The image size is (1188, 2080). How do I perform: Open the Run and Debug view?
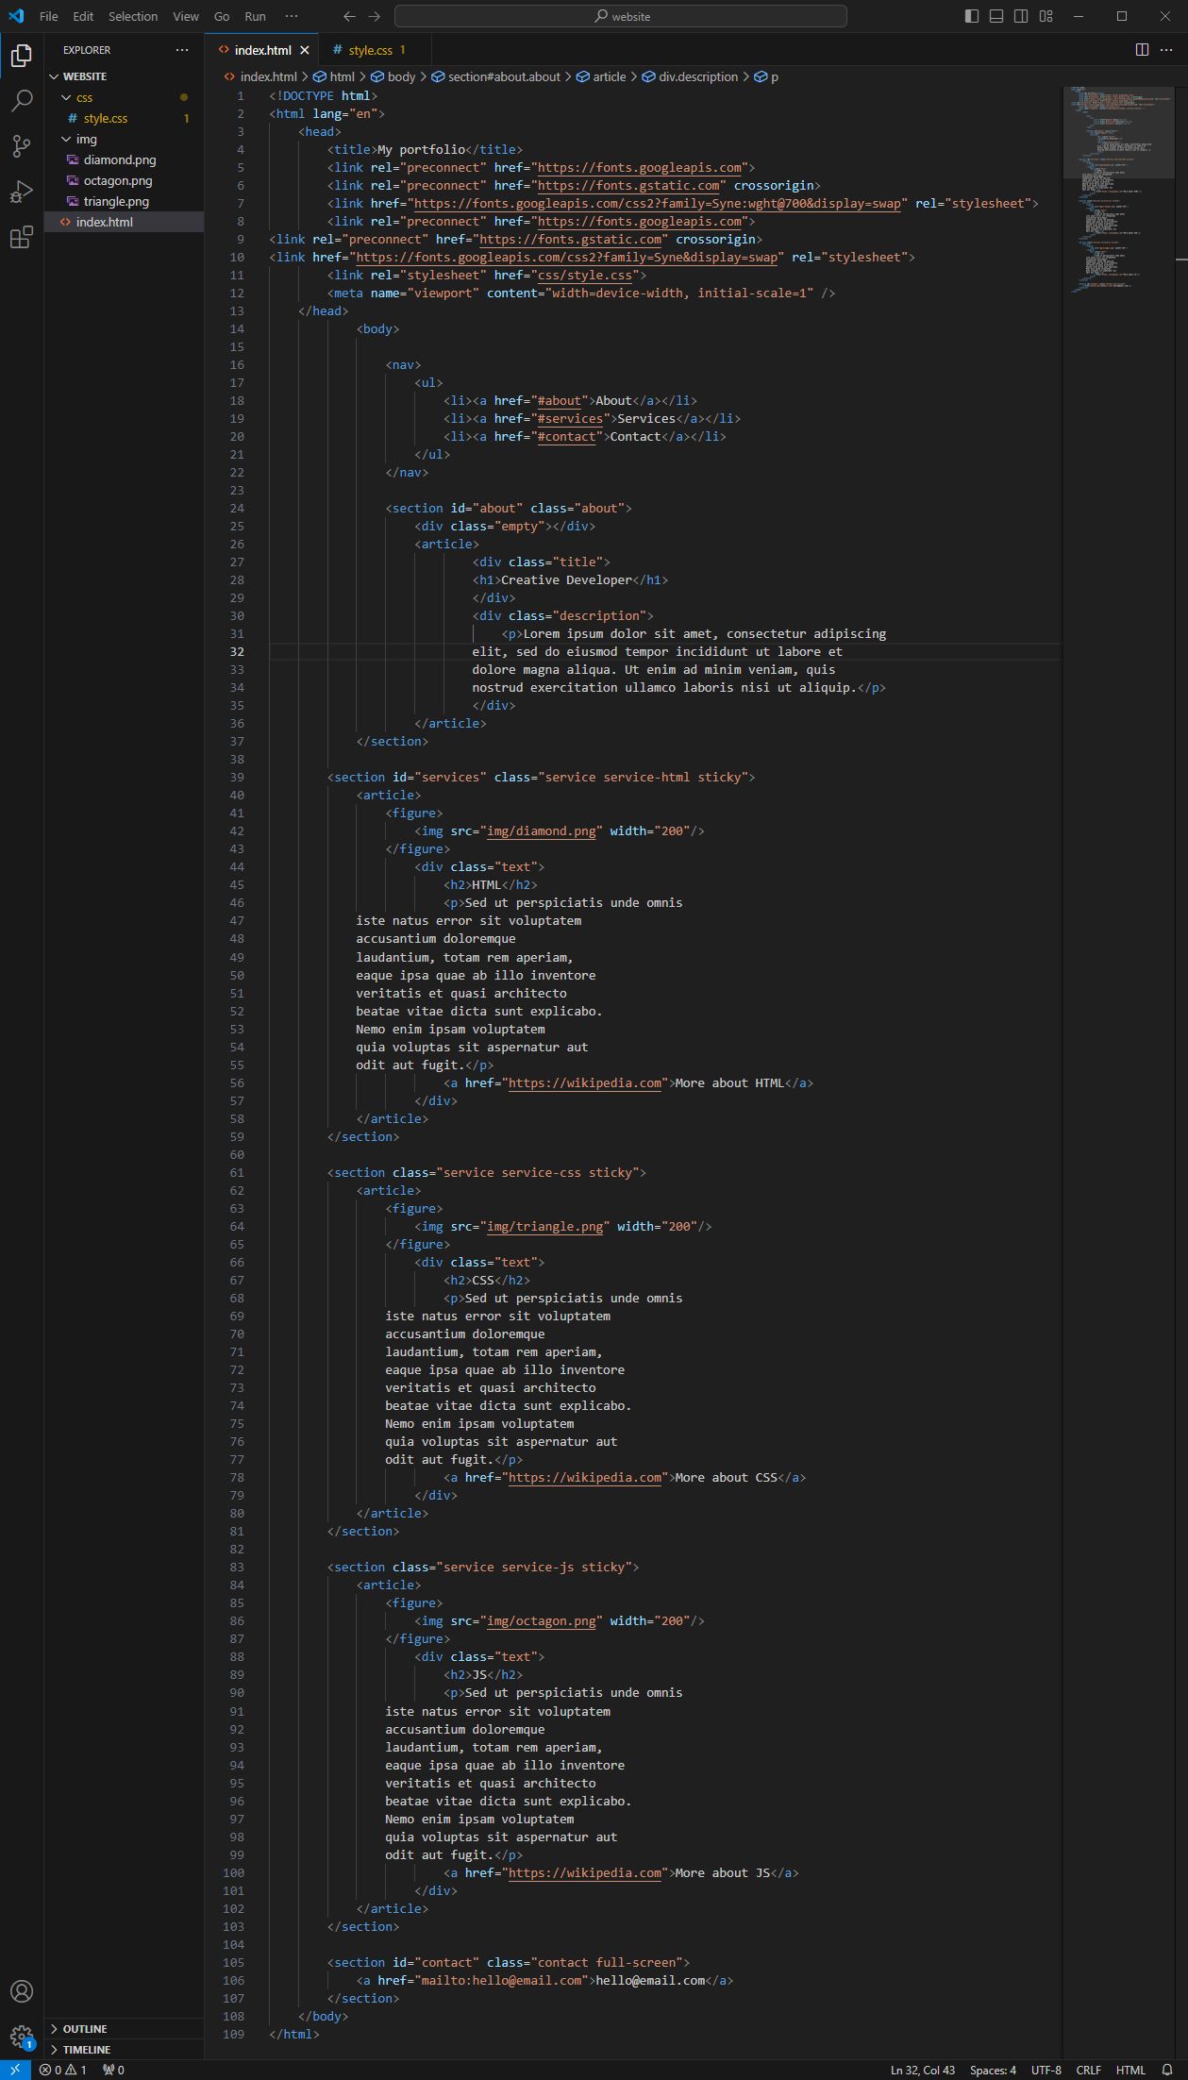[x=21, y=192]
